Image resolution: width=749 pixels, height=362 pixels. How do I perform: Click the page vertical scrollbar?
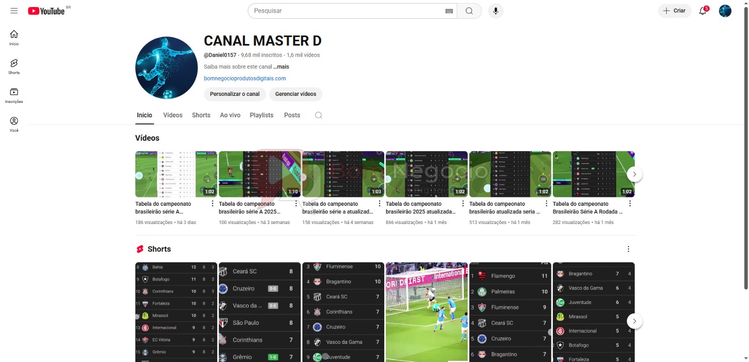pyautogui.click(x=746, y=147)
